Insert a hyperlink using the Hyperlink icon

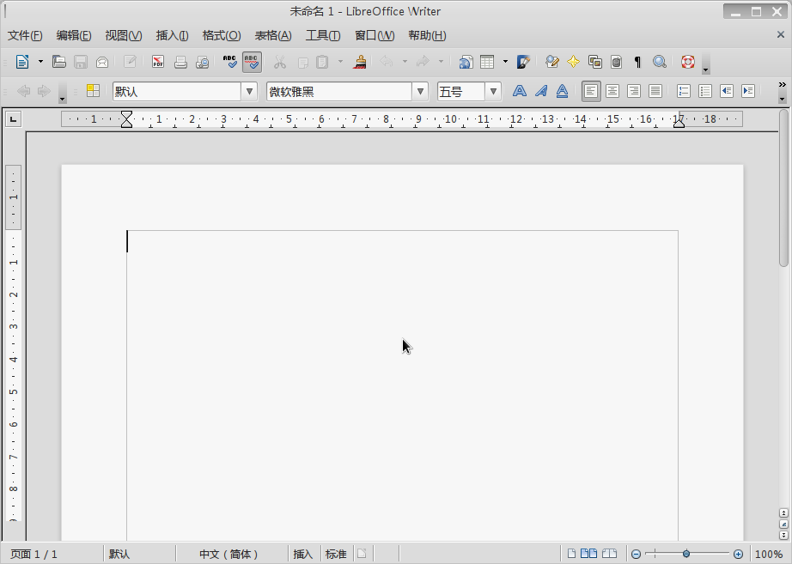466,62
